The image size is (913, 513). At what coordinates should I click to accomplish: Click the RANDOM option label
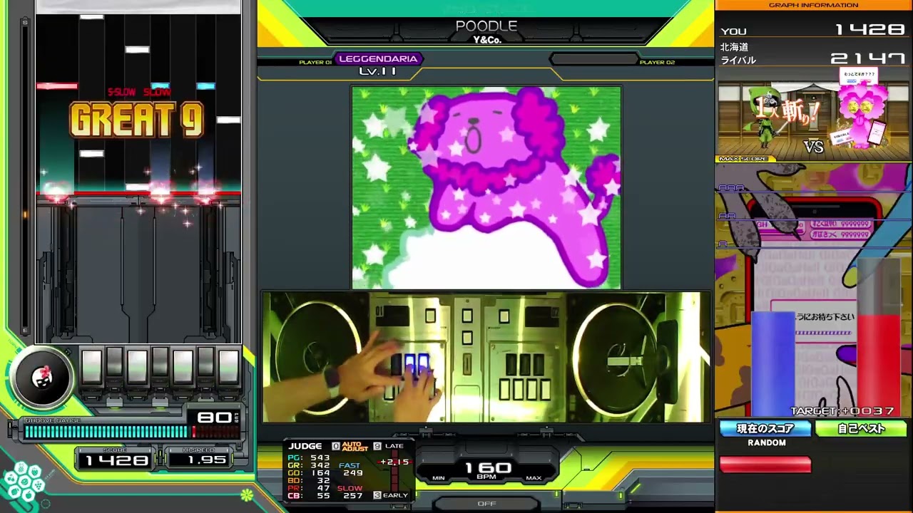(767, 443)
